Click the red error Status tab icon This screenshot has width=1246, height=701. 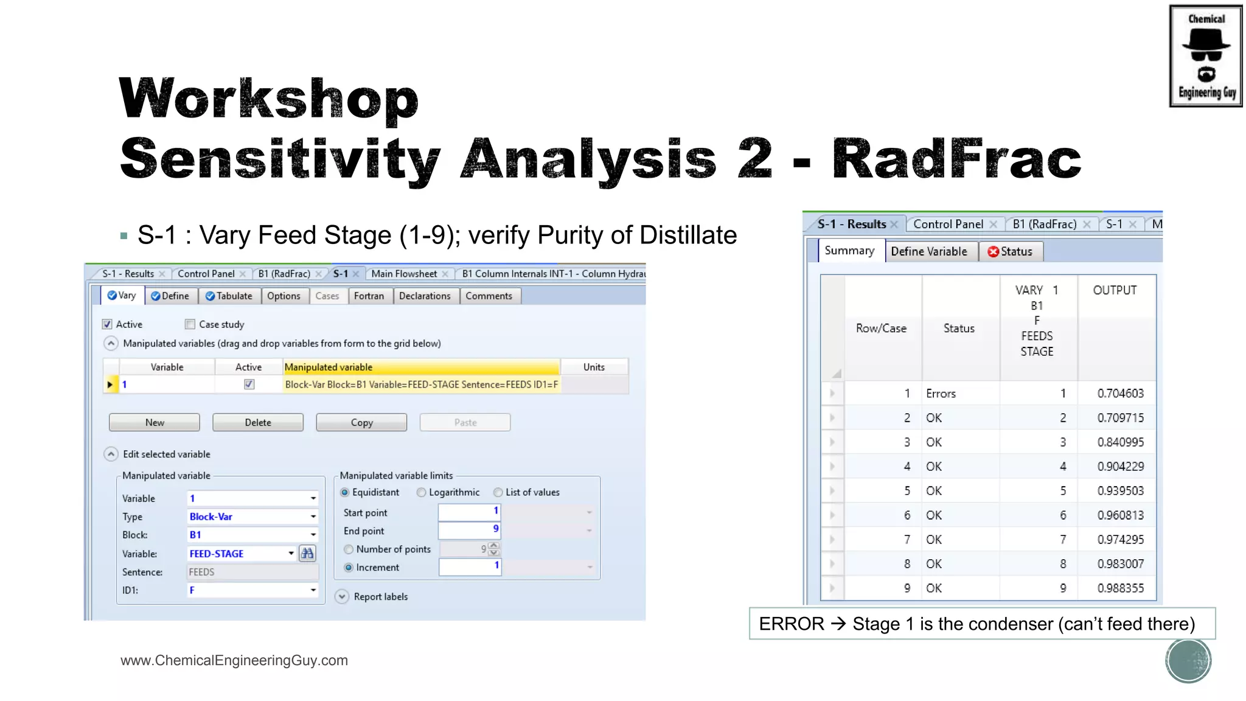(993, 252)
